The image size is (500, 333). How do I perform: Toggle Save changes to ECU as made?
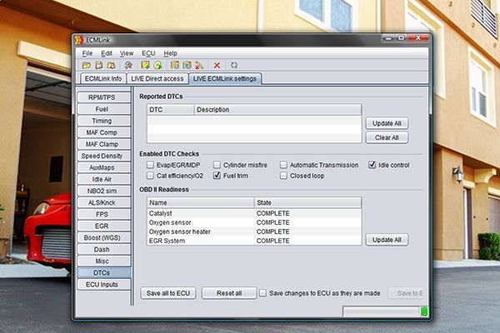pyautogui.click(x=262, y=293)
